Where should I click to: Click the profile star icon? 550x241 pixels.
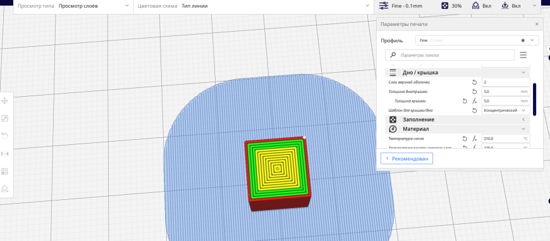[x=523, y=40]
